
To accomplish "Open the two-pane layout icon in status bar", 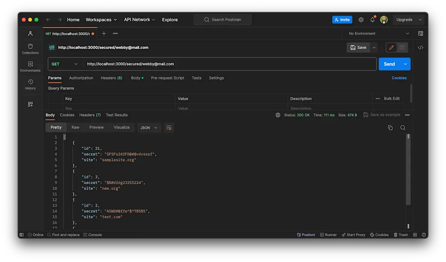I will [x=415, y=235].
